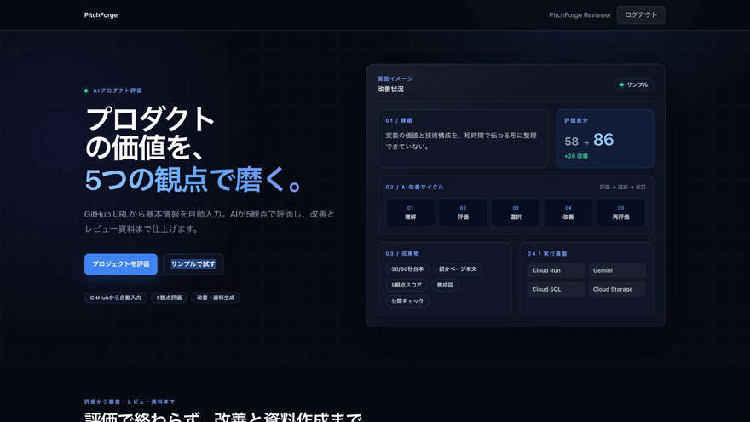Select step 04 改善 in the cycle
This screenshot has height=422, width=750.
click(x=568, y=212)
